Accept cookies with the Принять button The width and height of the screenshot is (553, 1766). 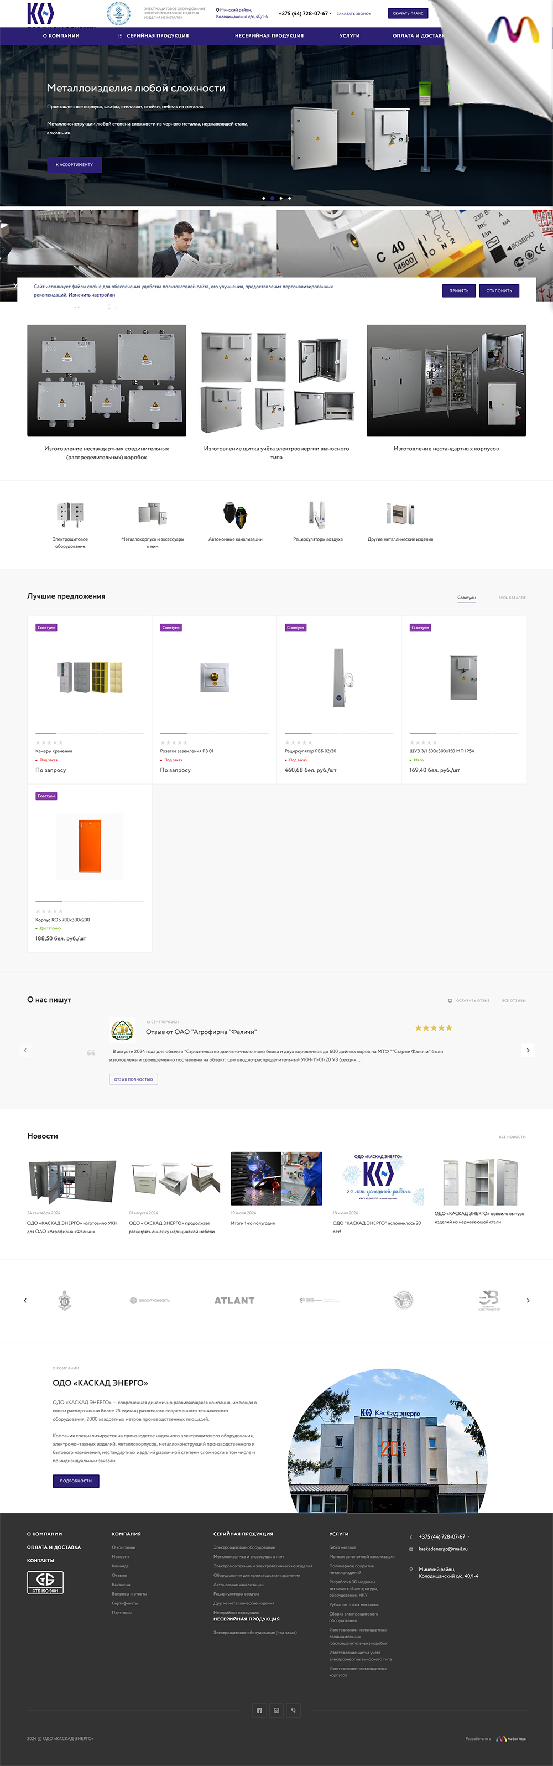459,290
